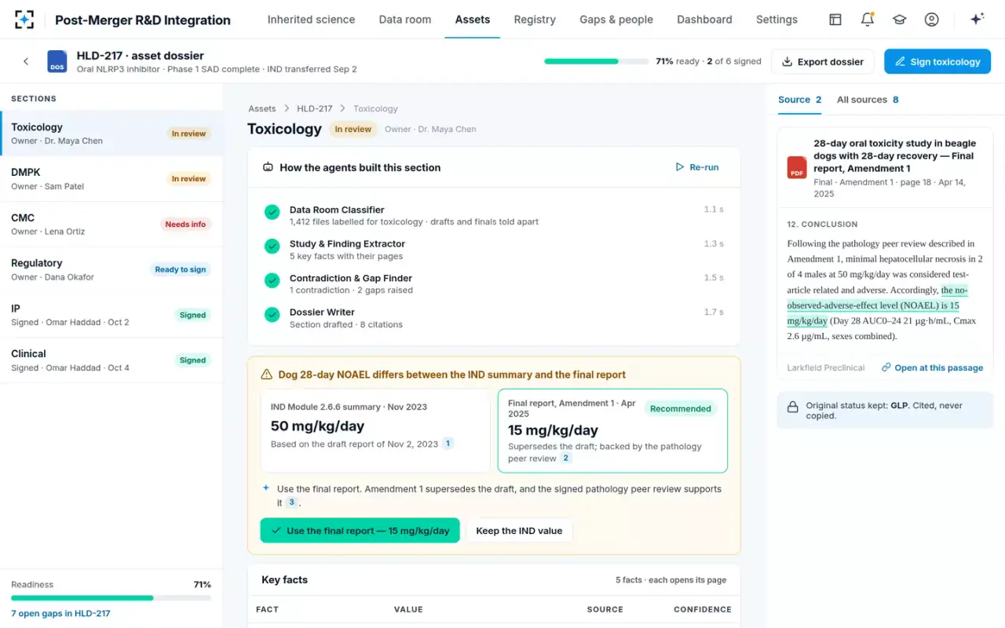Switch to All sources tab
The height and width of the screenshot is (628, 1005).
(868, 100)
